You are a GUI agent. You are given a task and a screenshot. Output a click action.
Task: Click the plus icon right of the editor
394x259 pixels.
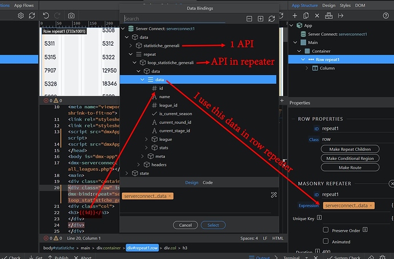282,100
